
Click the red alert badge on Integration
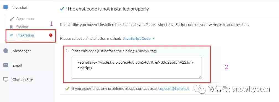51,35
